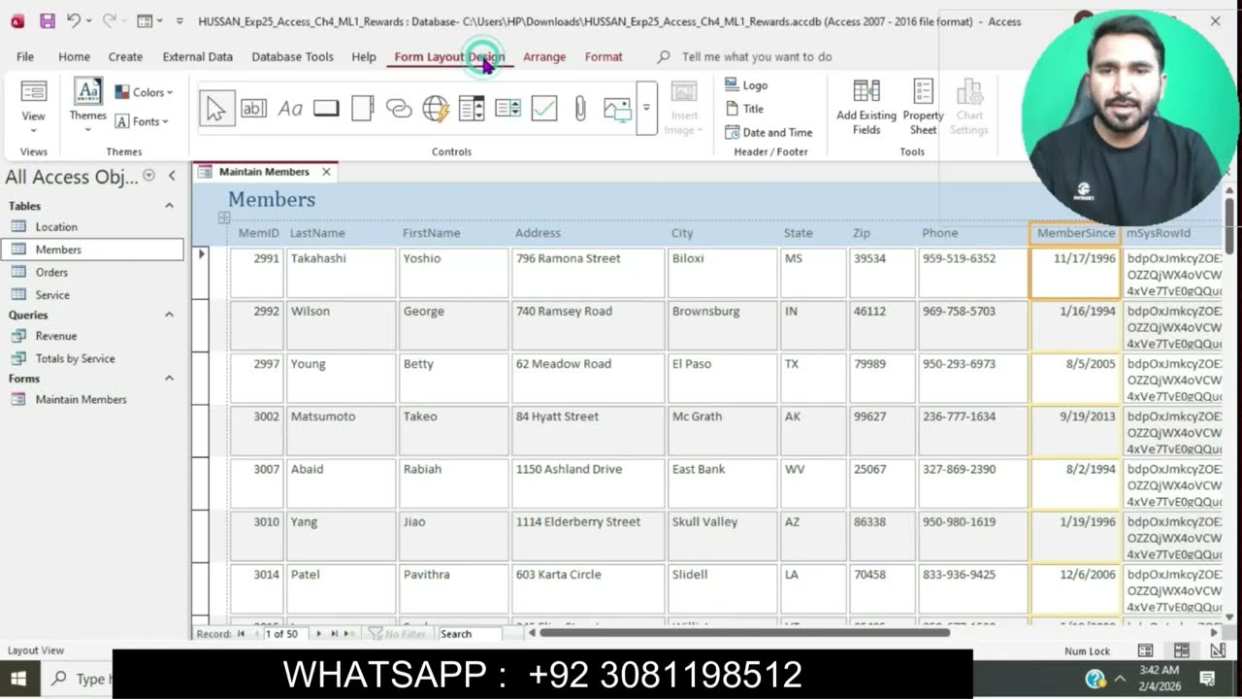Pick the Combo Box control

point(472,109)
